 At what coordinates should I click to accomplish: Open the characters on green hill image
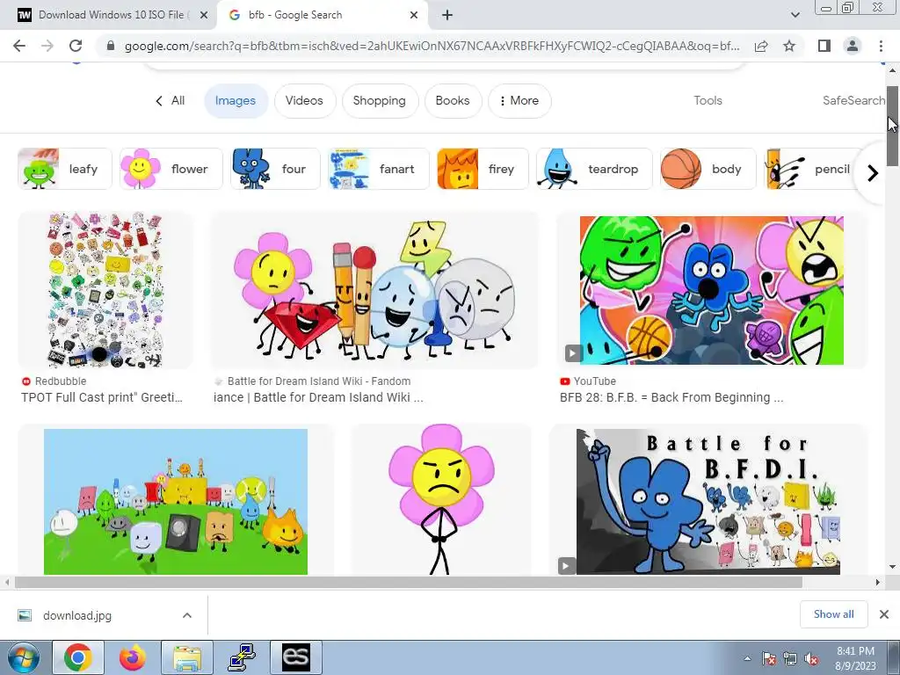[176, 501]
